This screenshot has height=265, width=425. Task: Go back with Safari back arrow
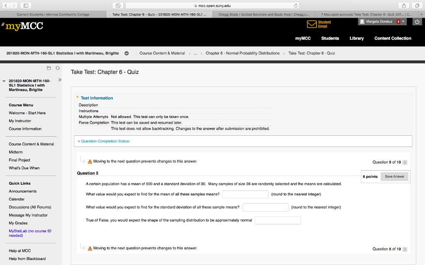click(5, 5)
